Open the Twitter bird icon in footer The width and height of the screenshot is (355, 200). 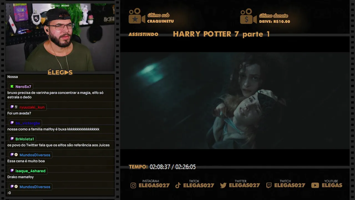223,185
